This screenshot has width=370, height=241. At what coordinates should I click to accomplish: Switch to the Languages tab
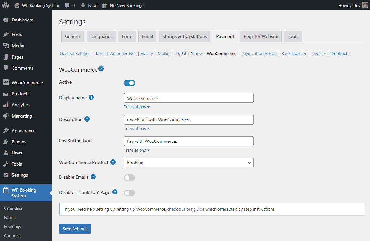101,36
